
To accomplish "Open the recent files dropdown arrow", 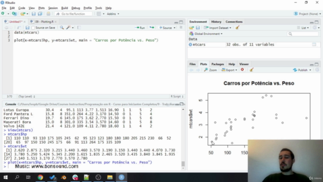I will pyautogui.click(x=27, y=14).
